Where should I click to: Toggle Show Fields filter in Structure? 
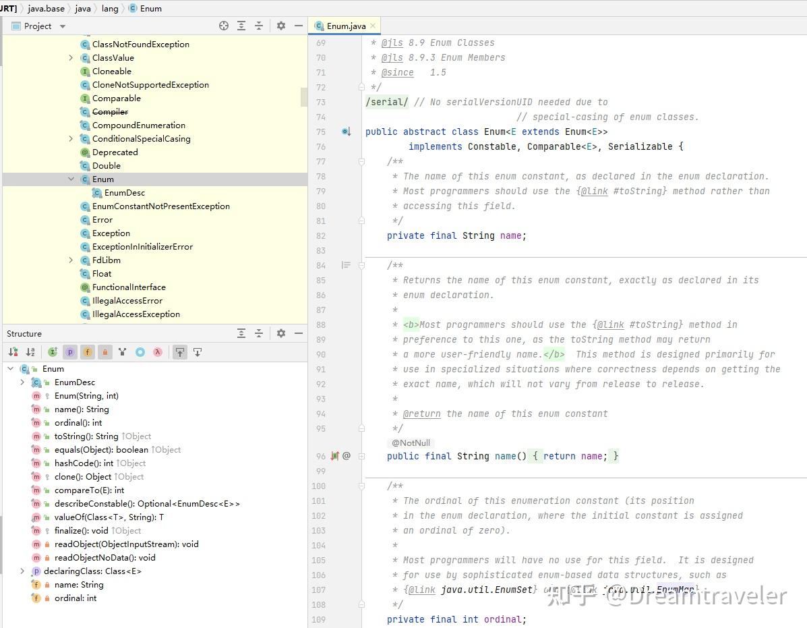pyautogui.click(x=88, y=352)
